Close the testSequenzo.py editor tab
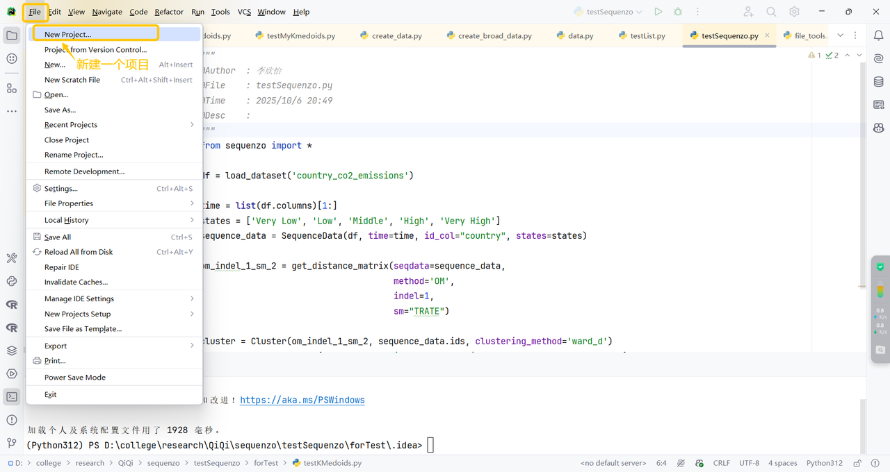Screen dimensions: 890x472 767,35
